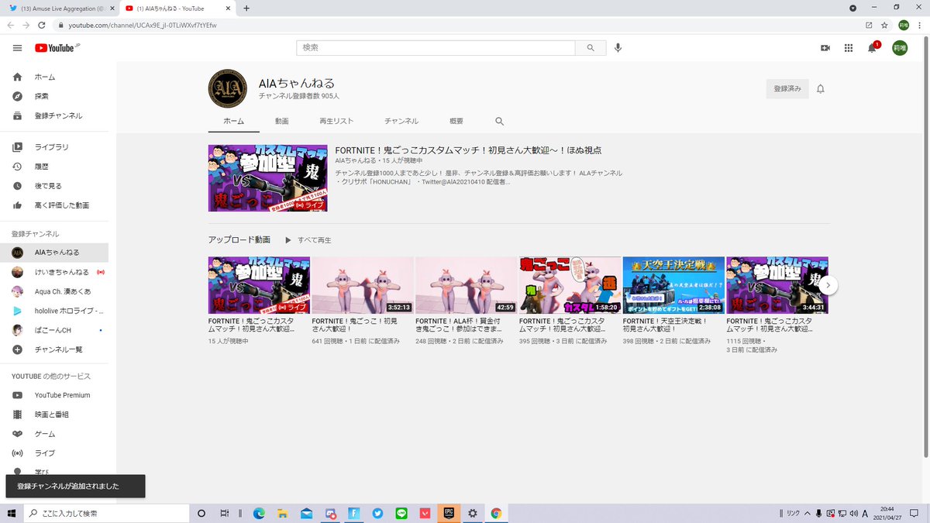Reload the page in Chrome
930x523 pixels.
(x=43, y=25)
